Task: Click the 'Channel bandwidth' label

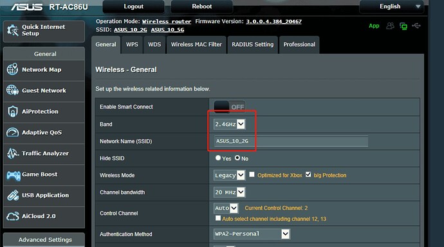Action: pyautogui.click(x=122, y=192)
